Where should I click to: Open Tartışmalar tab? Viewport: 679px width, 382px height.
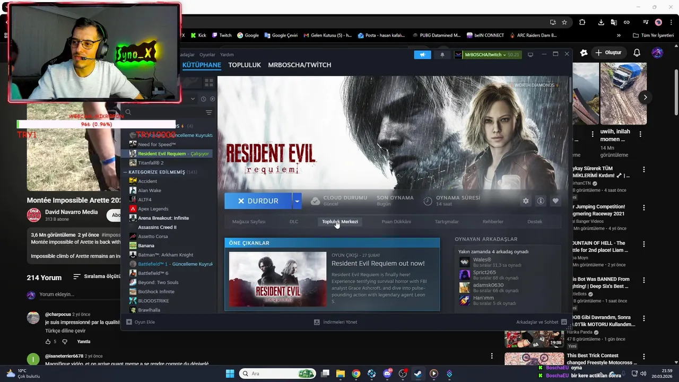tap(447, 222)
